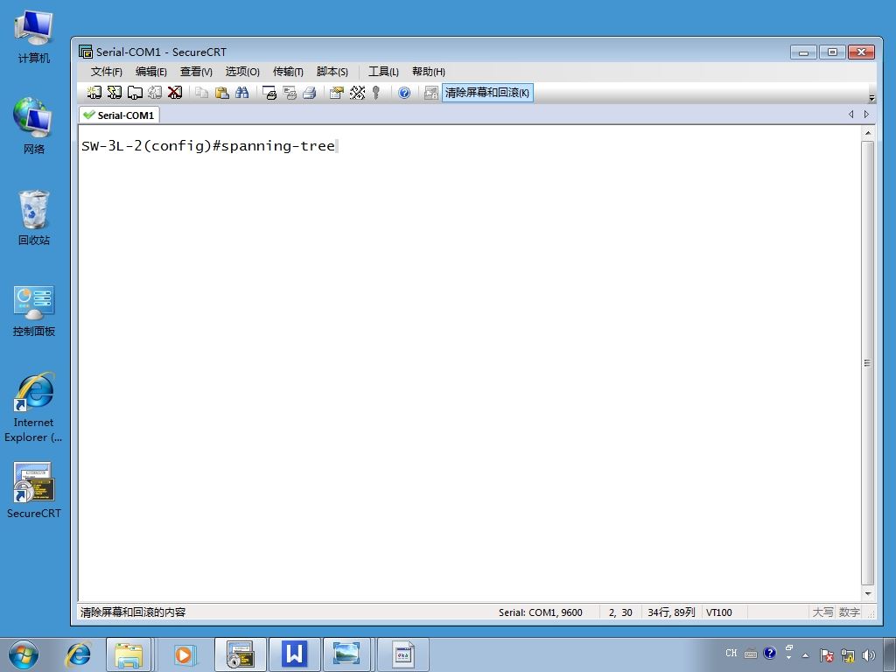Click Internet Explorer in the taskbar
The height and width of the screenshot is (672, 896).
(x=78, y=654)
